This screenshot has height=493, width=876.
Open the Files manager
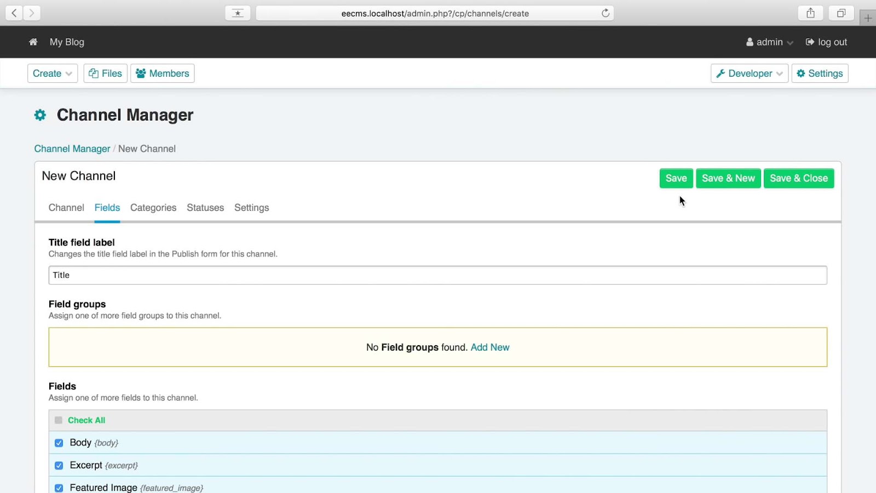click(x=106, y=73)
